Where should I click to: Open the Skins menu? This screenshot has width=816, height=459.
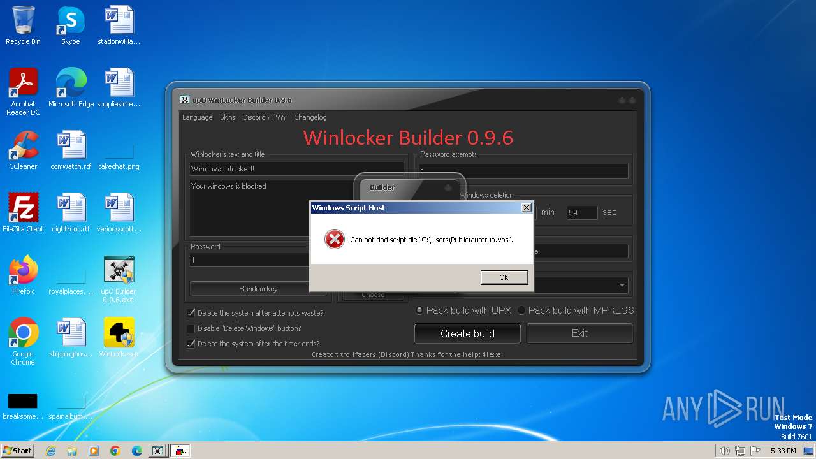tap(228, 117)
